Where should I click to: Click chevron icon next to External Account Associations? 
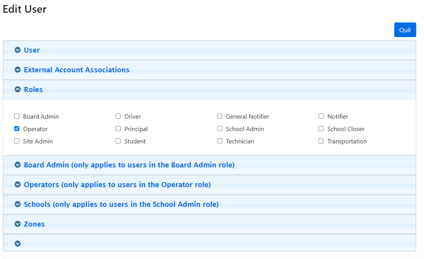click(17, 70)
